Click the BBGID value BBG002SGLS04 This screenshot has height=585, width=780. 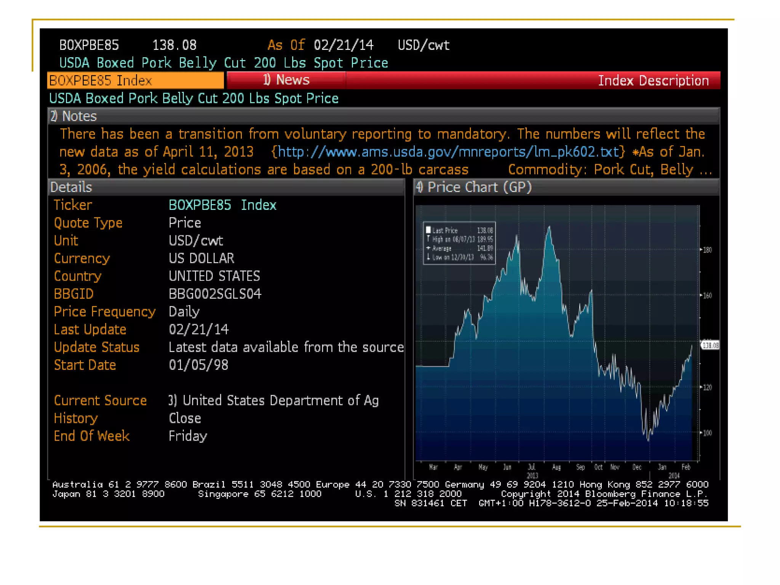[215, 294]
